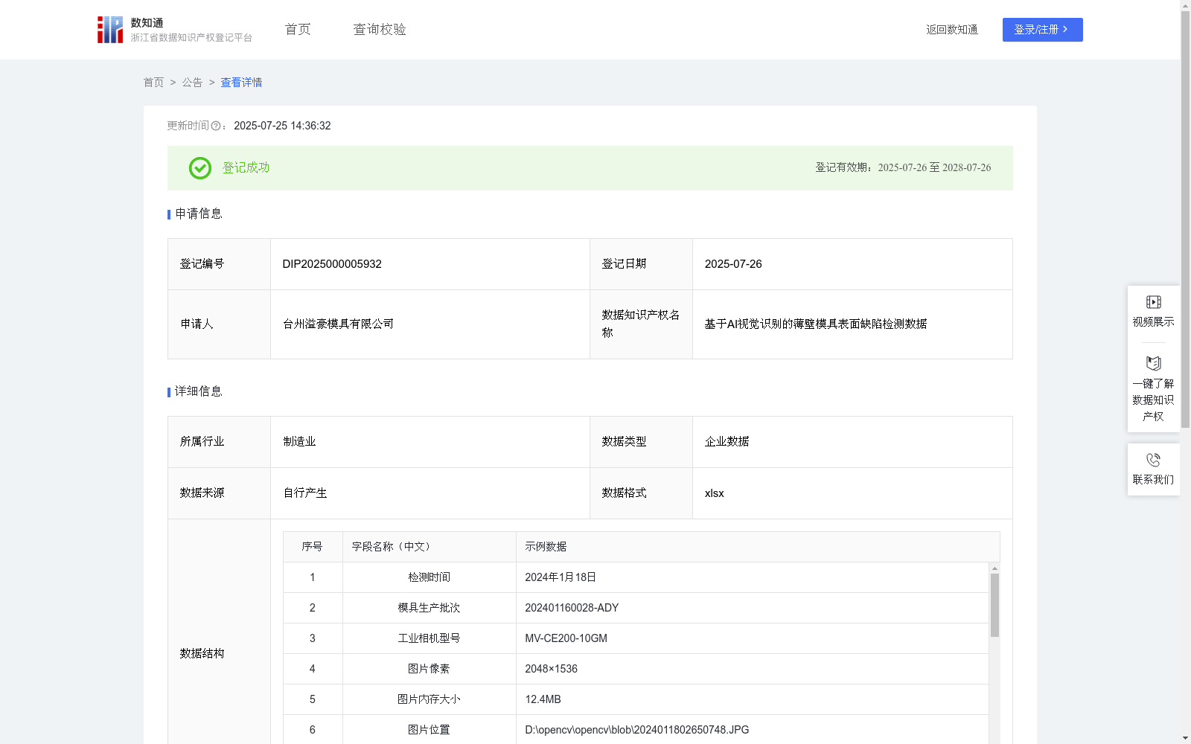Open the 视频展示 video icon
Screen dimensions: 1191x744
coord(1153,302)
